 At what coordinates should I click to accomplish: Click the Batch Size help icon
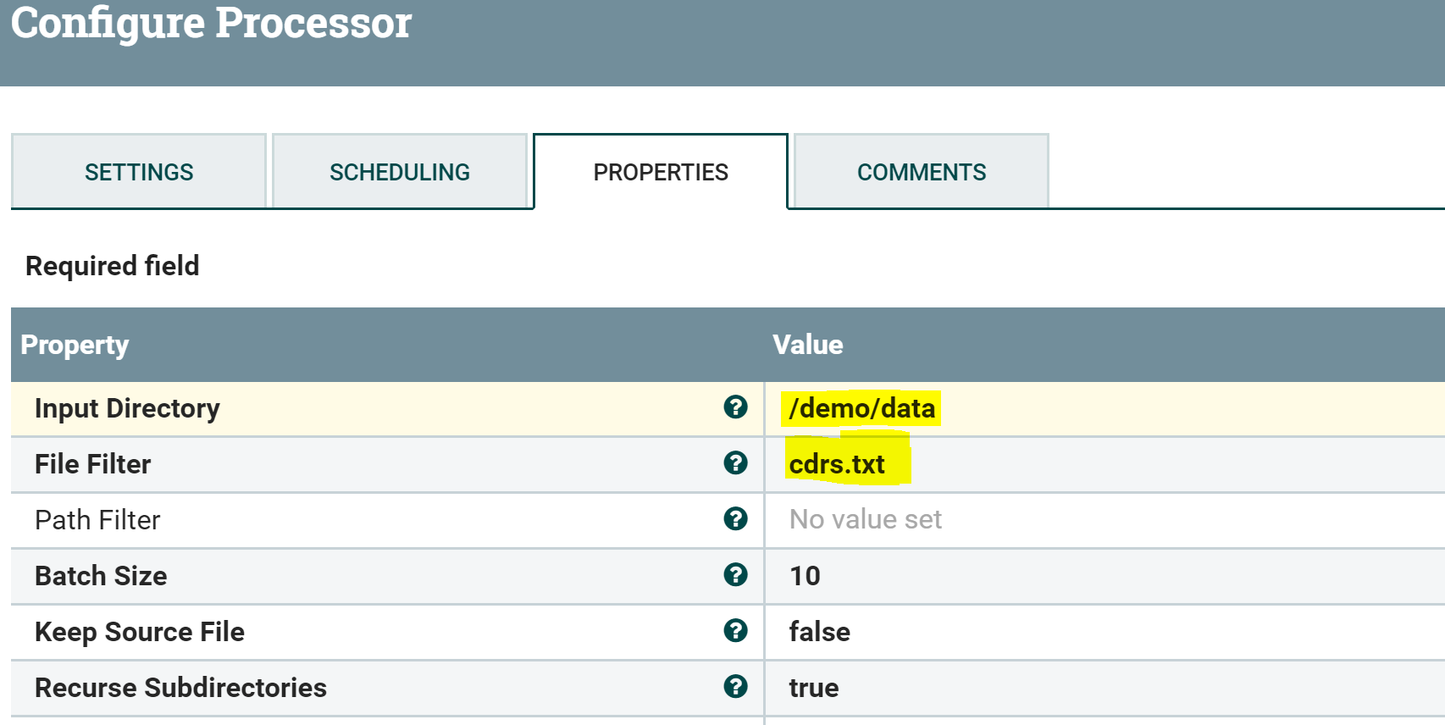pos(735,575)
